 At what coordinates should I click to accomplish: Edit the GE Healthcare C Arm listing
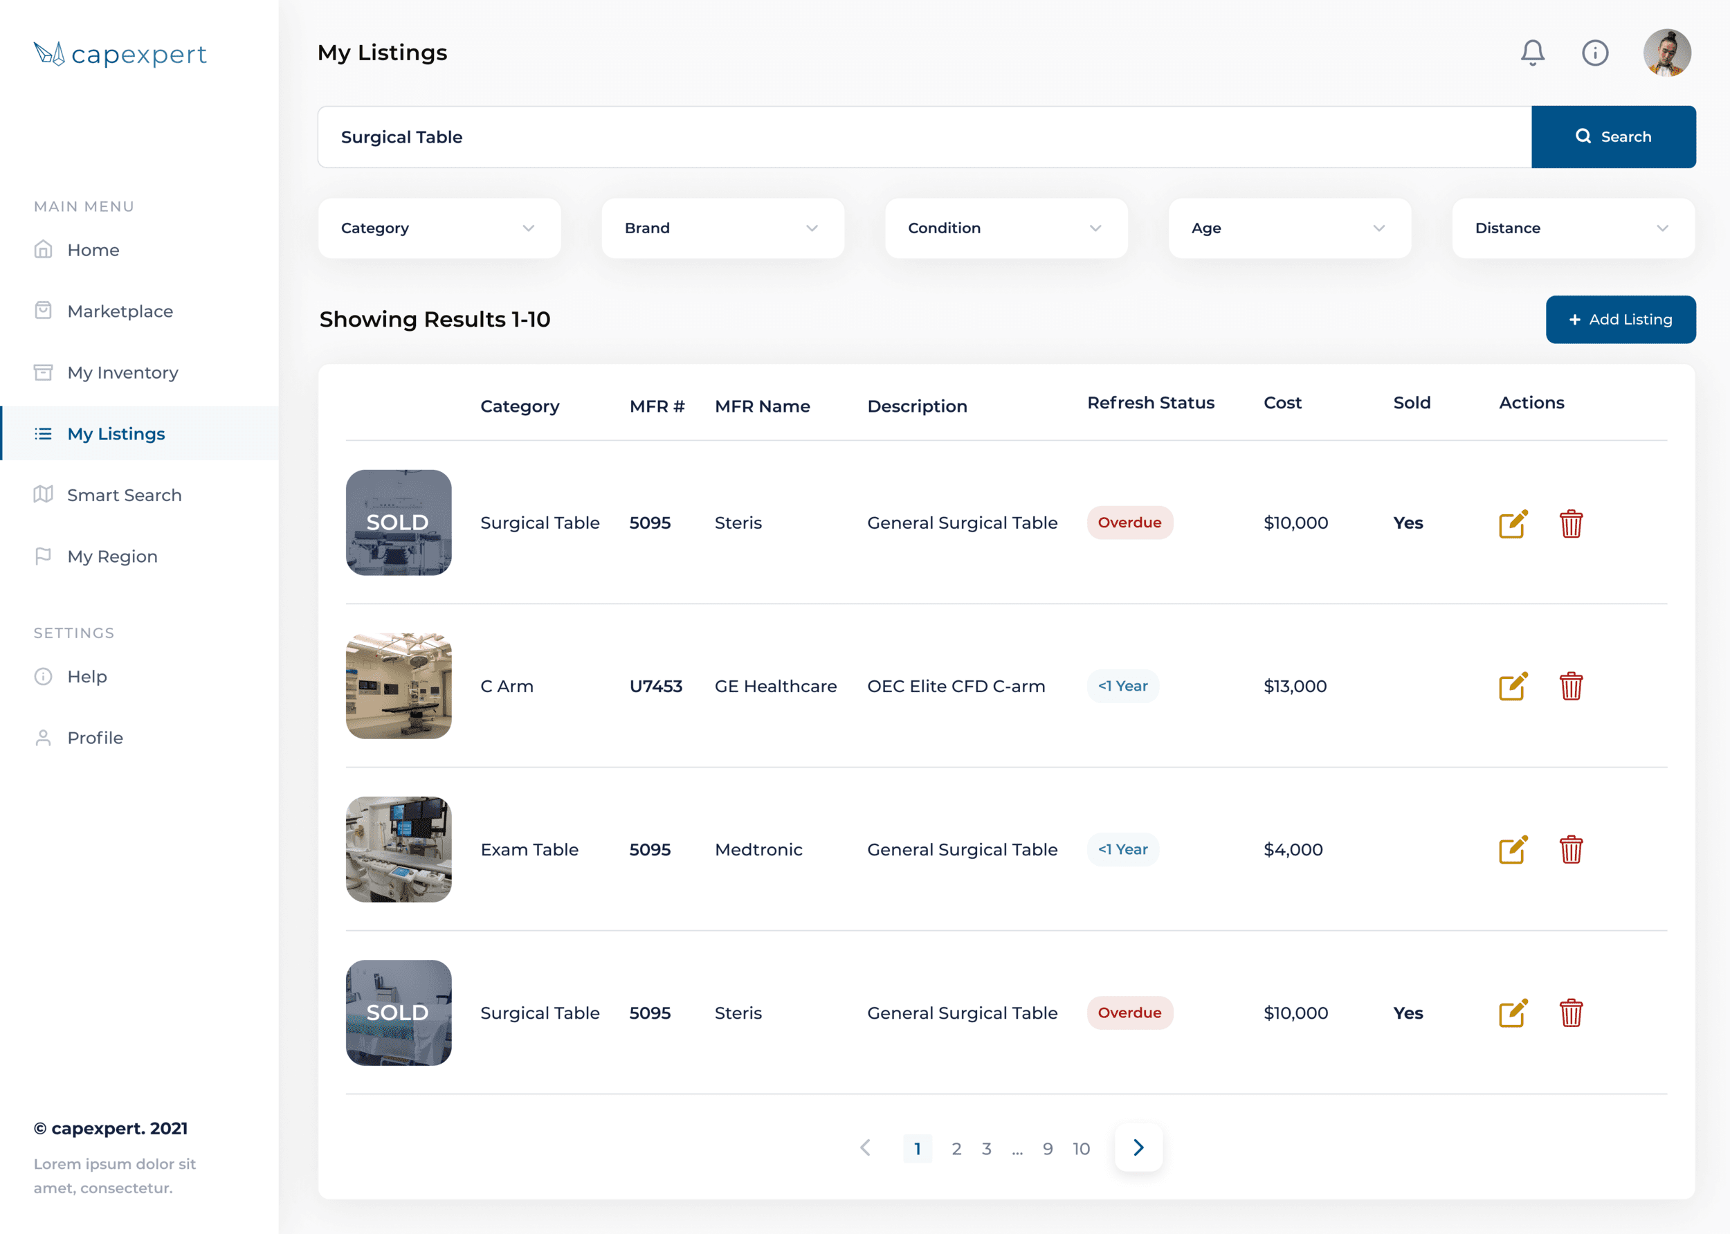1513,686
